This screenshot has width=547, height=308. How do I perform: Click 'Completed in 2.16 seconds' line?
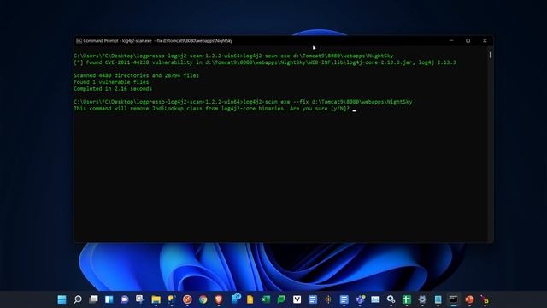click(113, 89)
